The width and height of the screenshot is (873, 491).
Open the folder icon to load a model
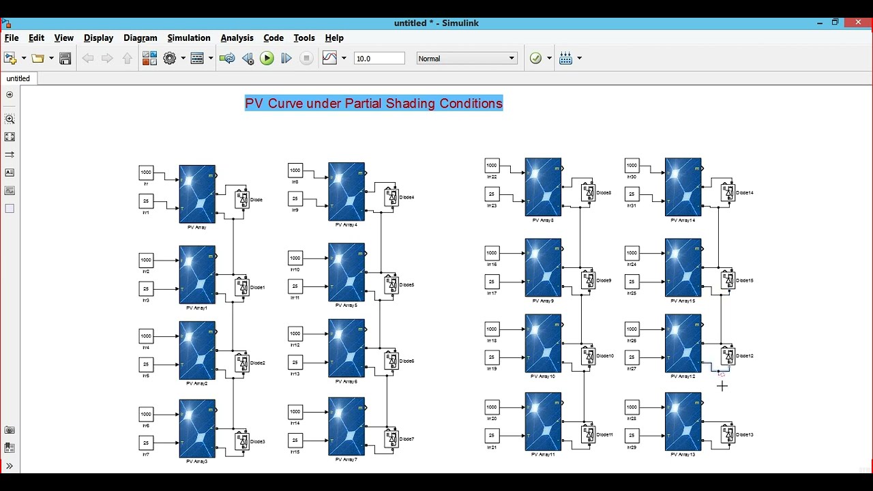click(x=38, y=59)
